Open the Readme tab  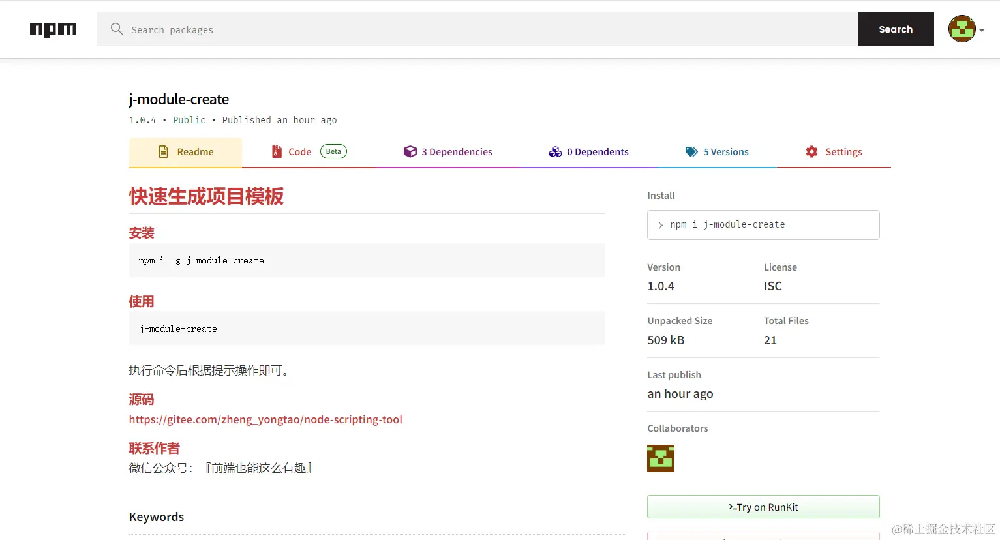[186, 152]
